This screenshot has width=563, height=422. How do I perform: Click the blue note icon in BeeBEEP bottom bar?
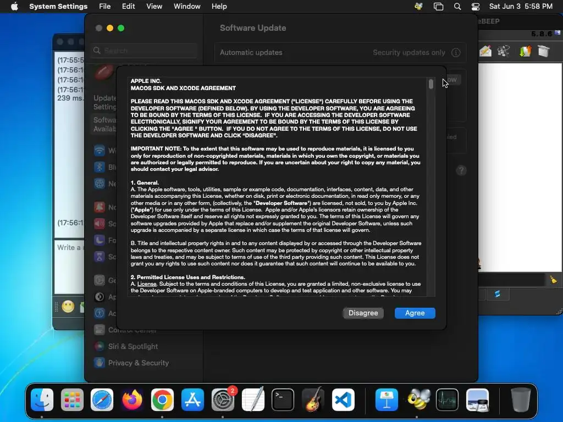pos(497,295)
